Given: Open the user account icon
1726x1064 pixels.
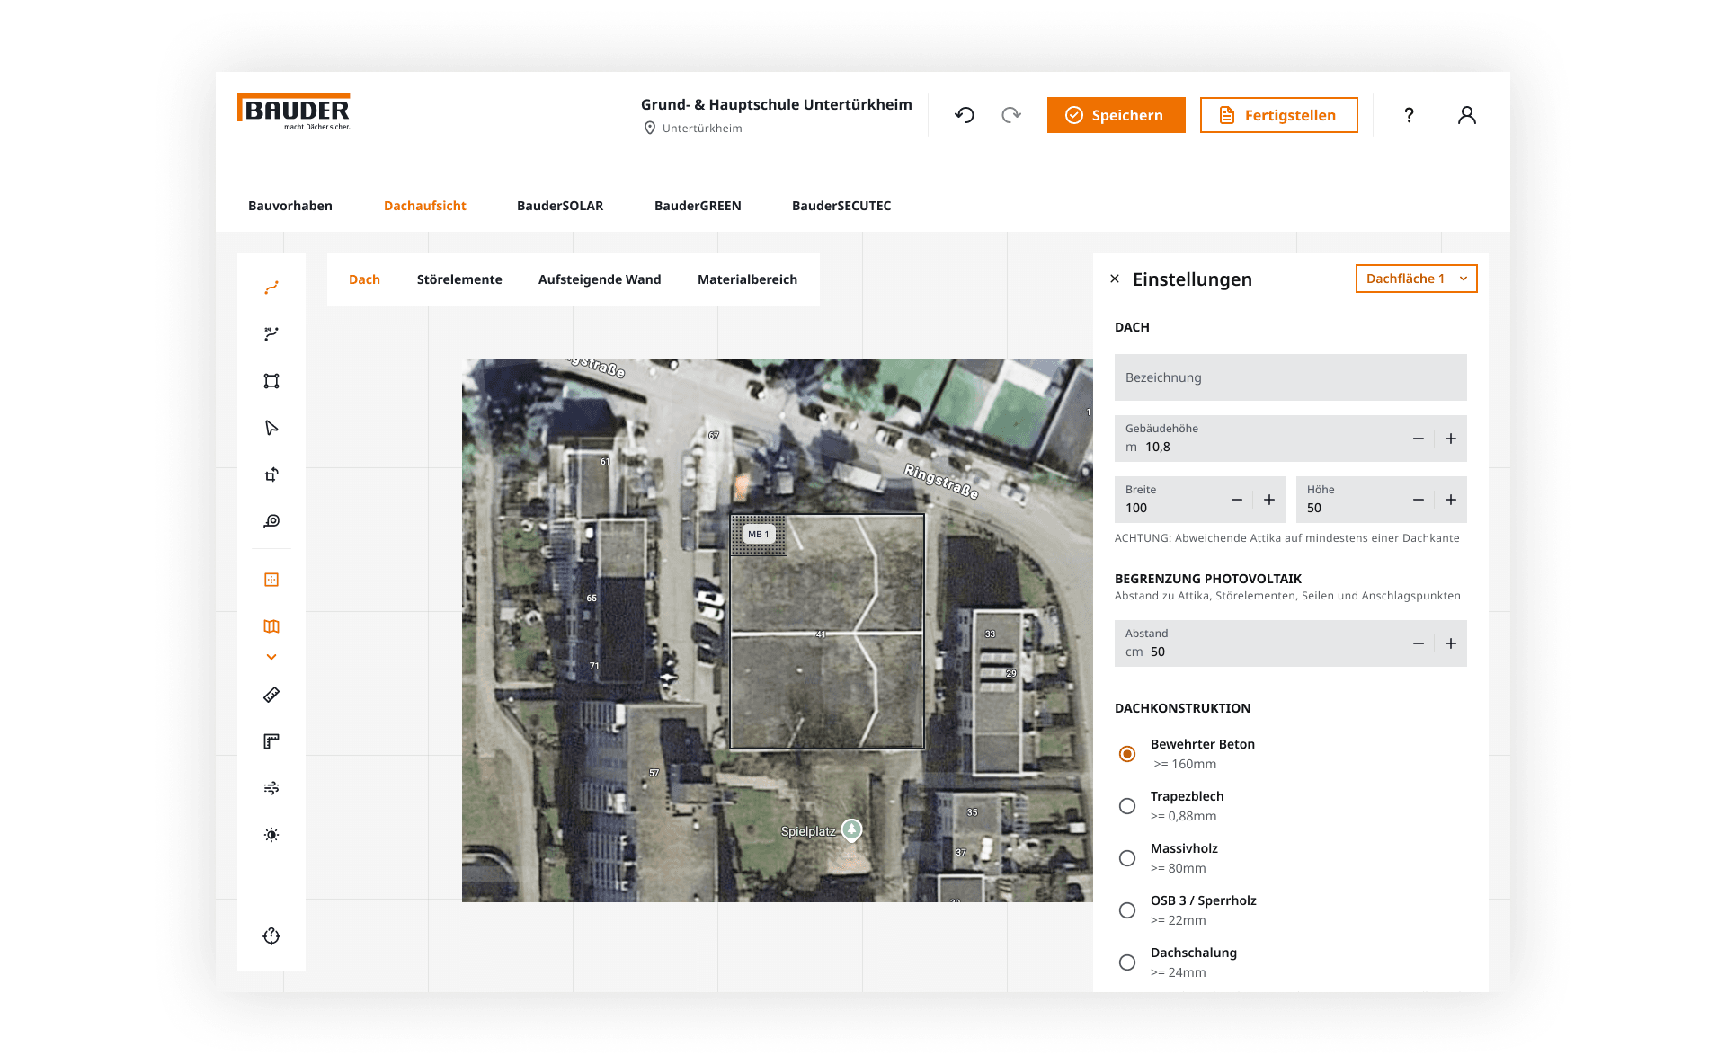Looking at the screenshot, I should point(1466,115).
